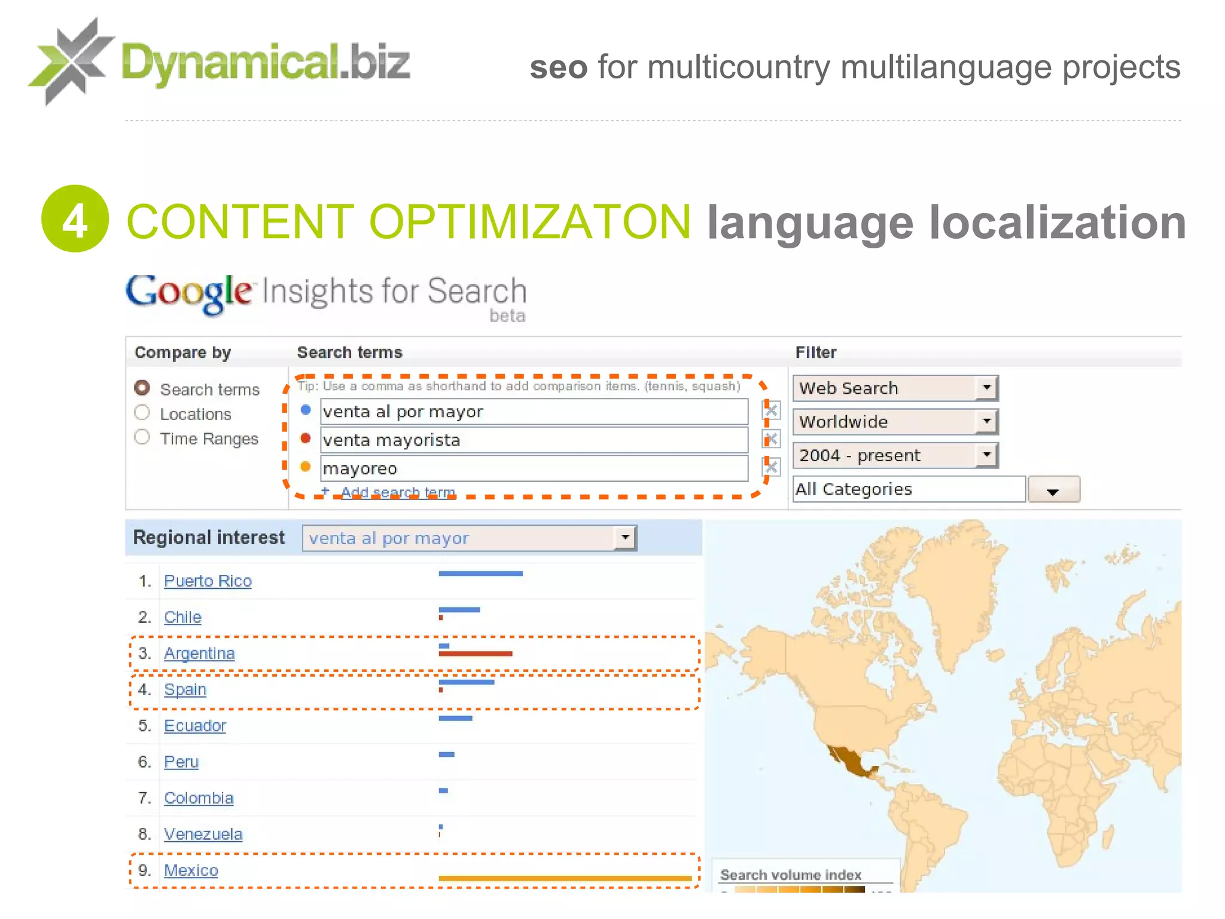Click the 'All Categories' text field
This screenshot has height=919, width=1225.
click(909, 489)
